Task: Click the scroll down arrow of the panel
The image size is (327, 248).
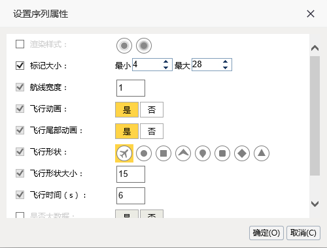Action: point(315,204)
